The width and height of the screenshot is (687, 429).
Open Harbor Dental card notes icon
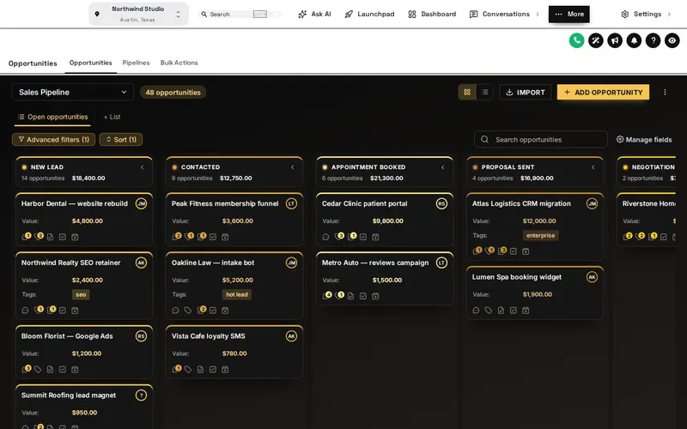tap(50, 237)
